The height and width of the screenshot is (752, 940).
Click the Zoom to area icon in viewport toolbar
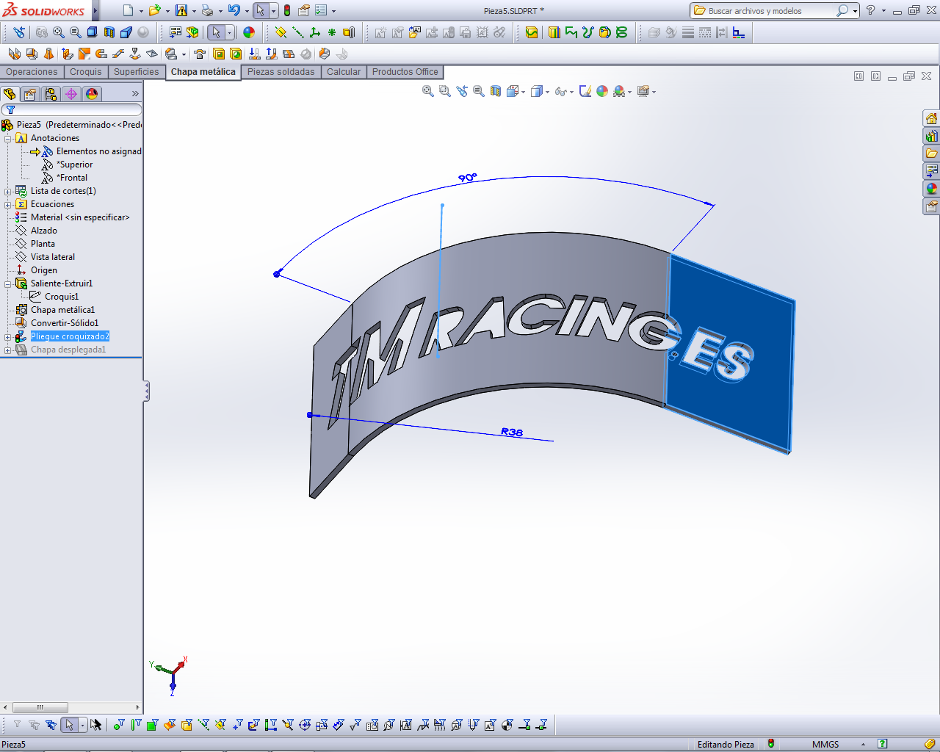tap(445, 91)
